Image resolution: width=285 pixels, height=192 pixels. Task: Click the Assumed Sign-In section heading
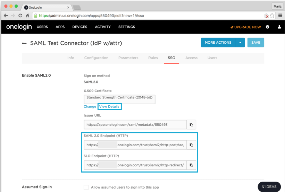pos(37,187)
